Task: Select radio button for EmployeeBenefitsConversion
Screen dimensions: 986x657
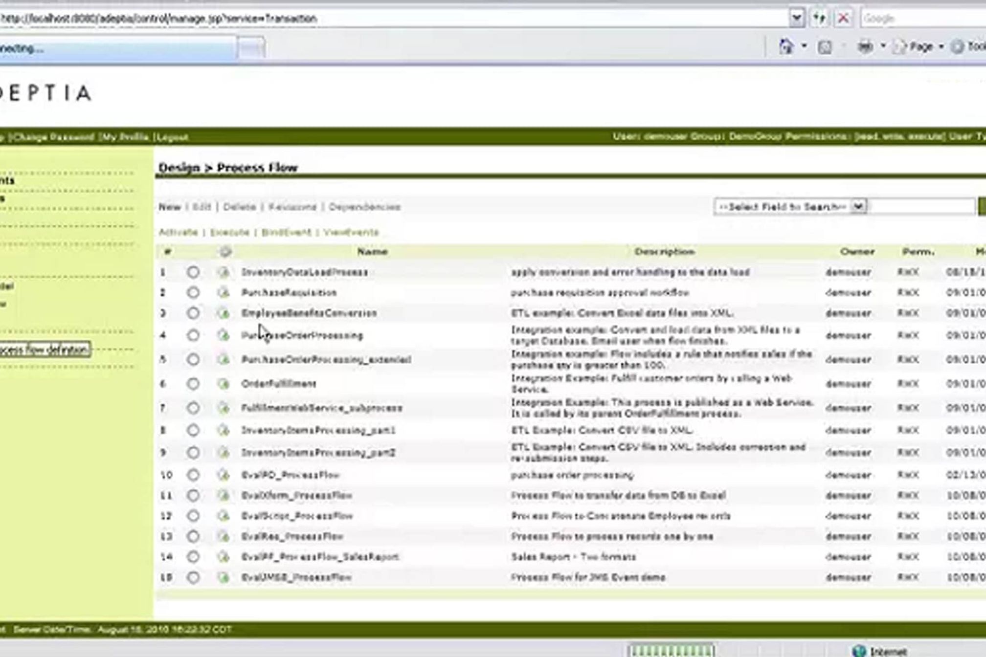Action: 193,313
